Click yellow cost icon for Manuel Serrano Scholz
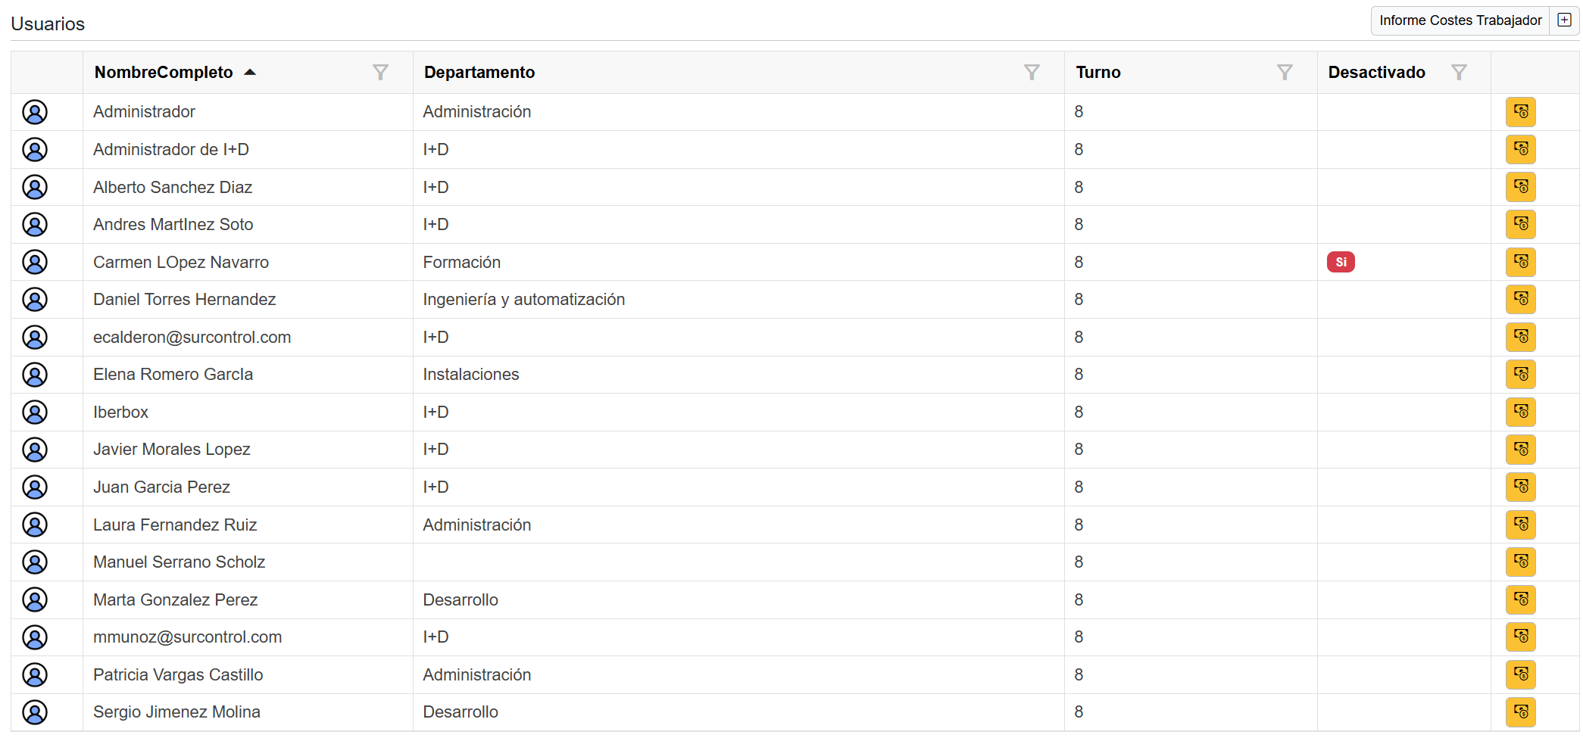This screenshot has width=1583, height=738. 1520,562
